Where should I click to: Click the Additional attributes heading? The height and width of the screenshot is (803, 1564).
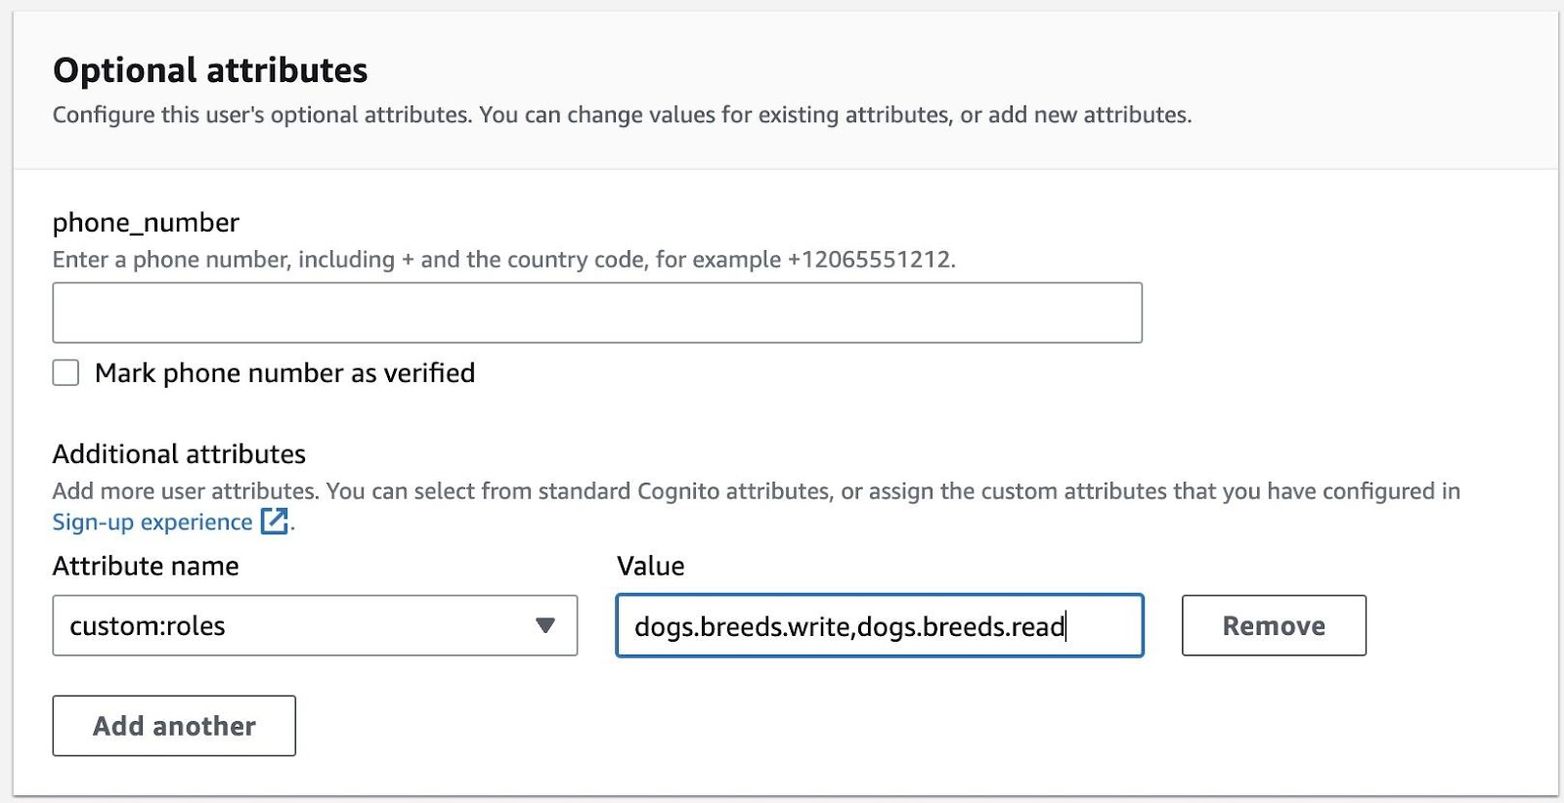click(x=179, y=454)
